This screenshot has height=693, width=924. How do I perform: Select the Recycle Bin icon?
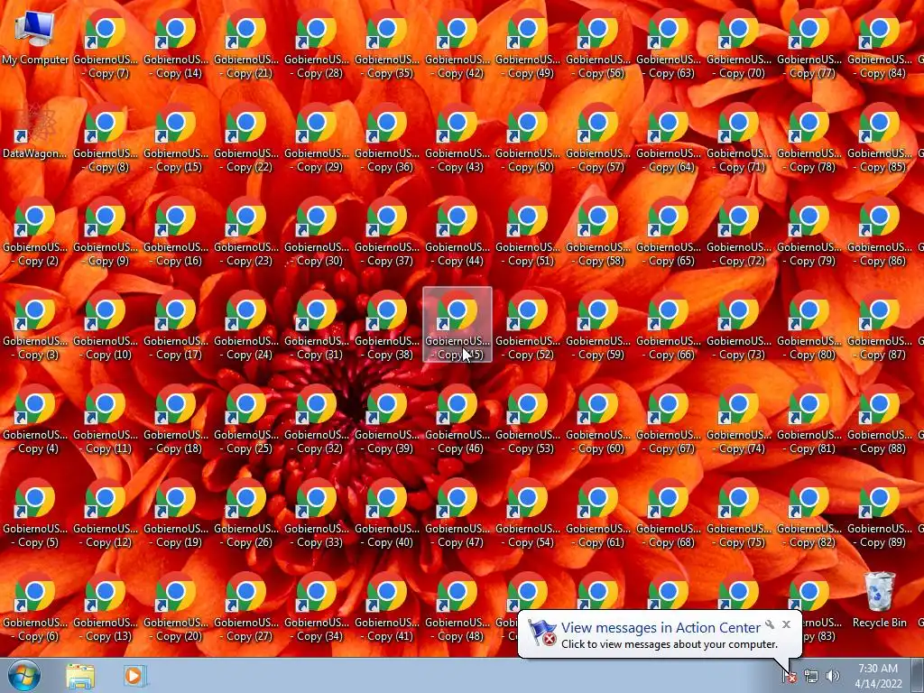879,601
